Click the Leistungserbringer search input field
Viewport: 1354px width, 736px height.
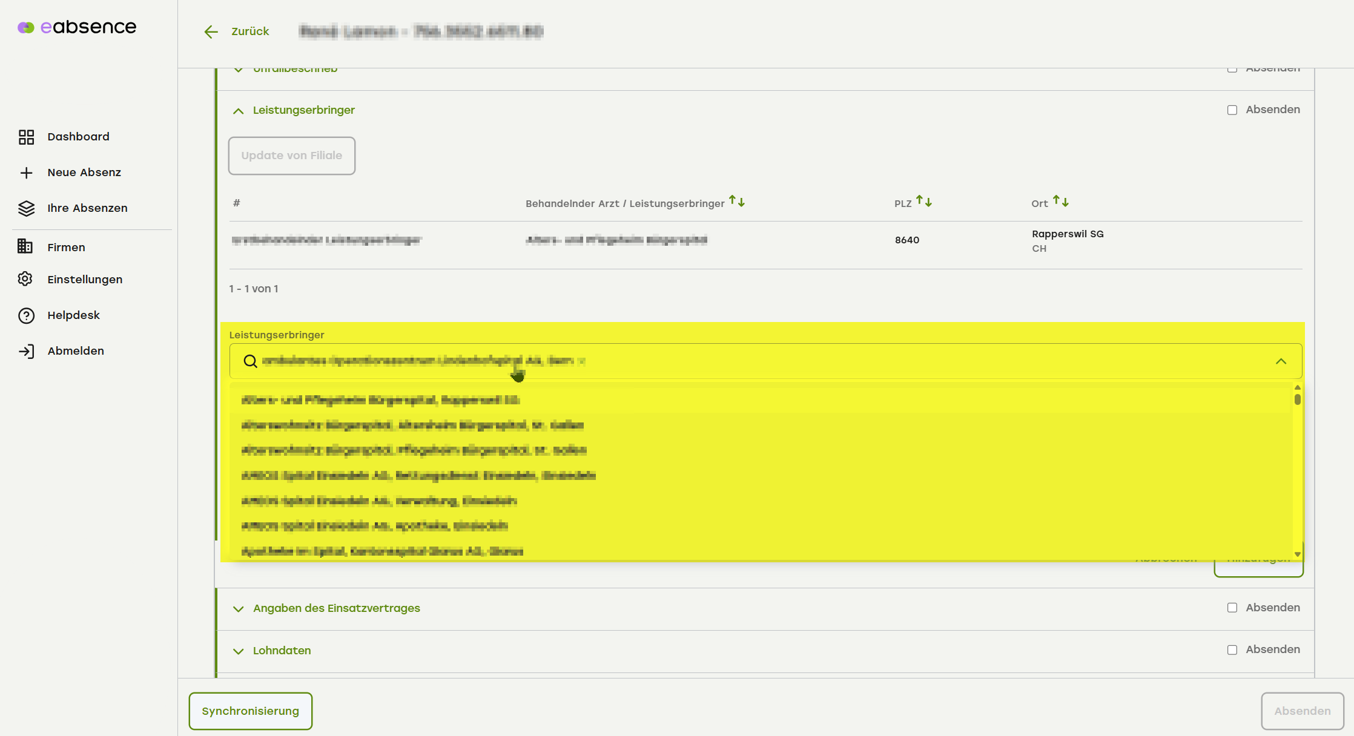click(x=727, y=361)
